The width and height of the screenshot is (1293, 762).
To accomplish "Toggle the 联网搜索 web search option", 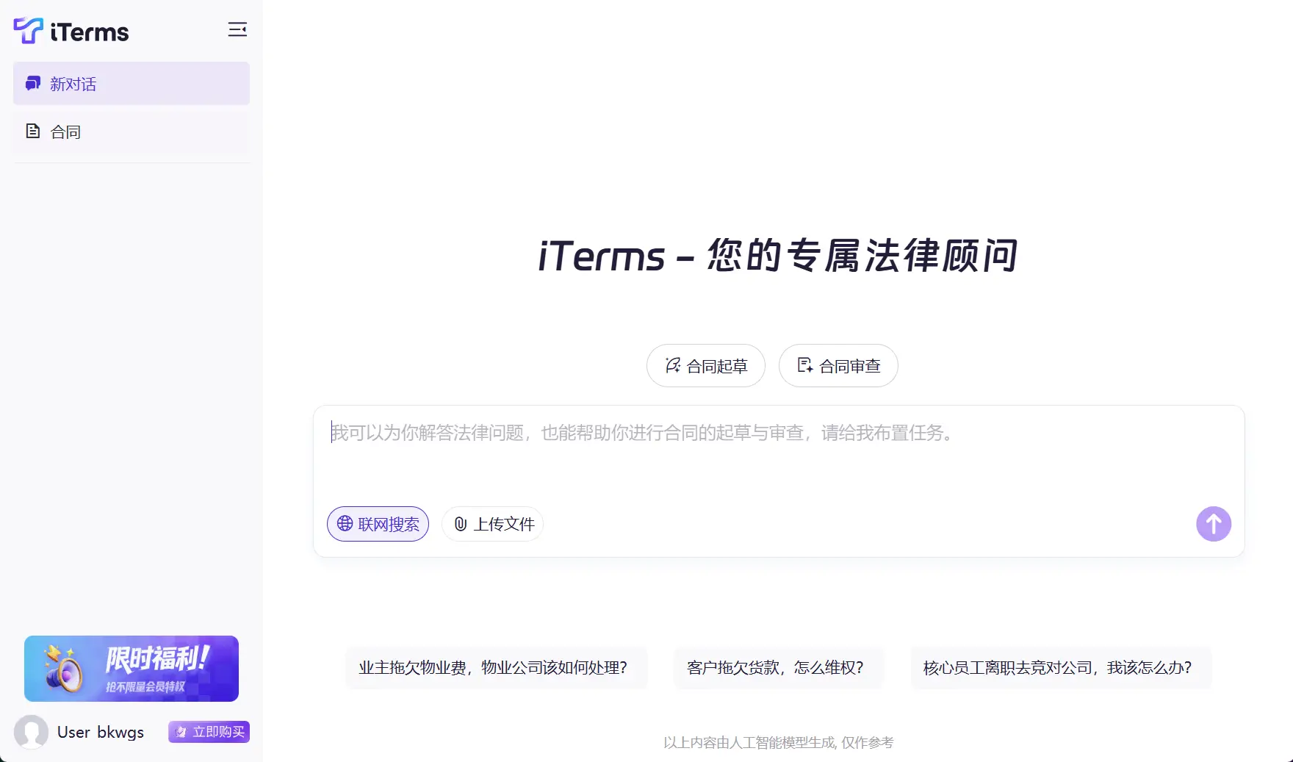I will (x=378, y=524).
